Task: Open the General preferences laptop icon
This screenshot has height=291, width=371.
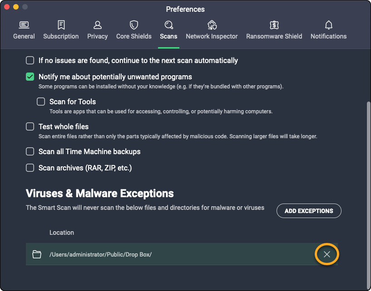Action: (x=24, y=25)
